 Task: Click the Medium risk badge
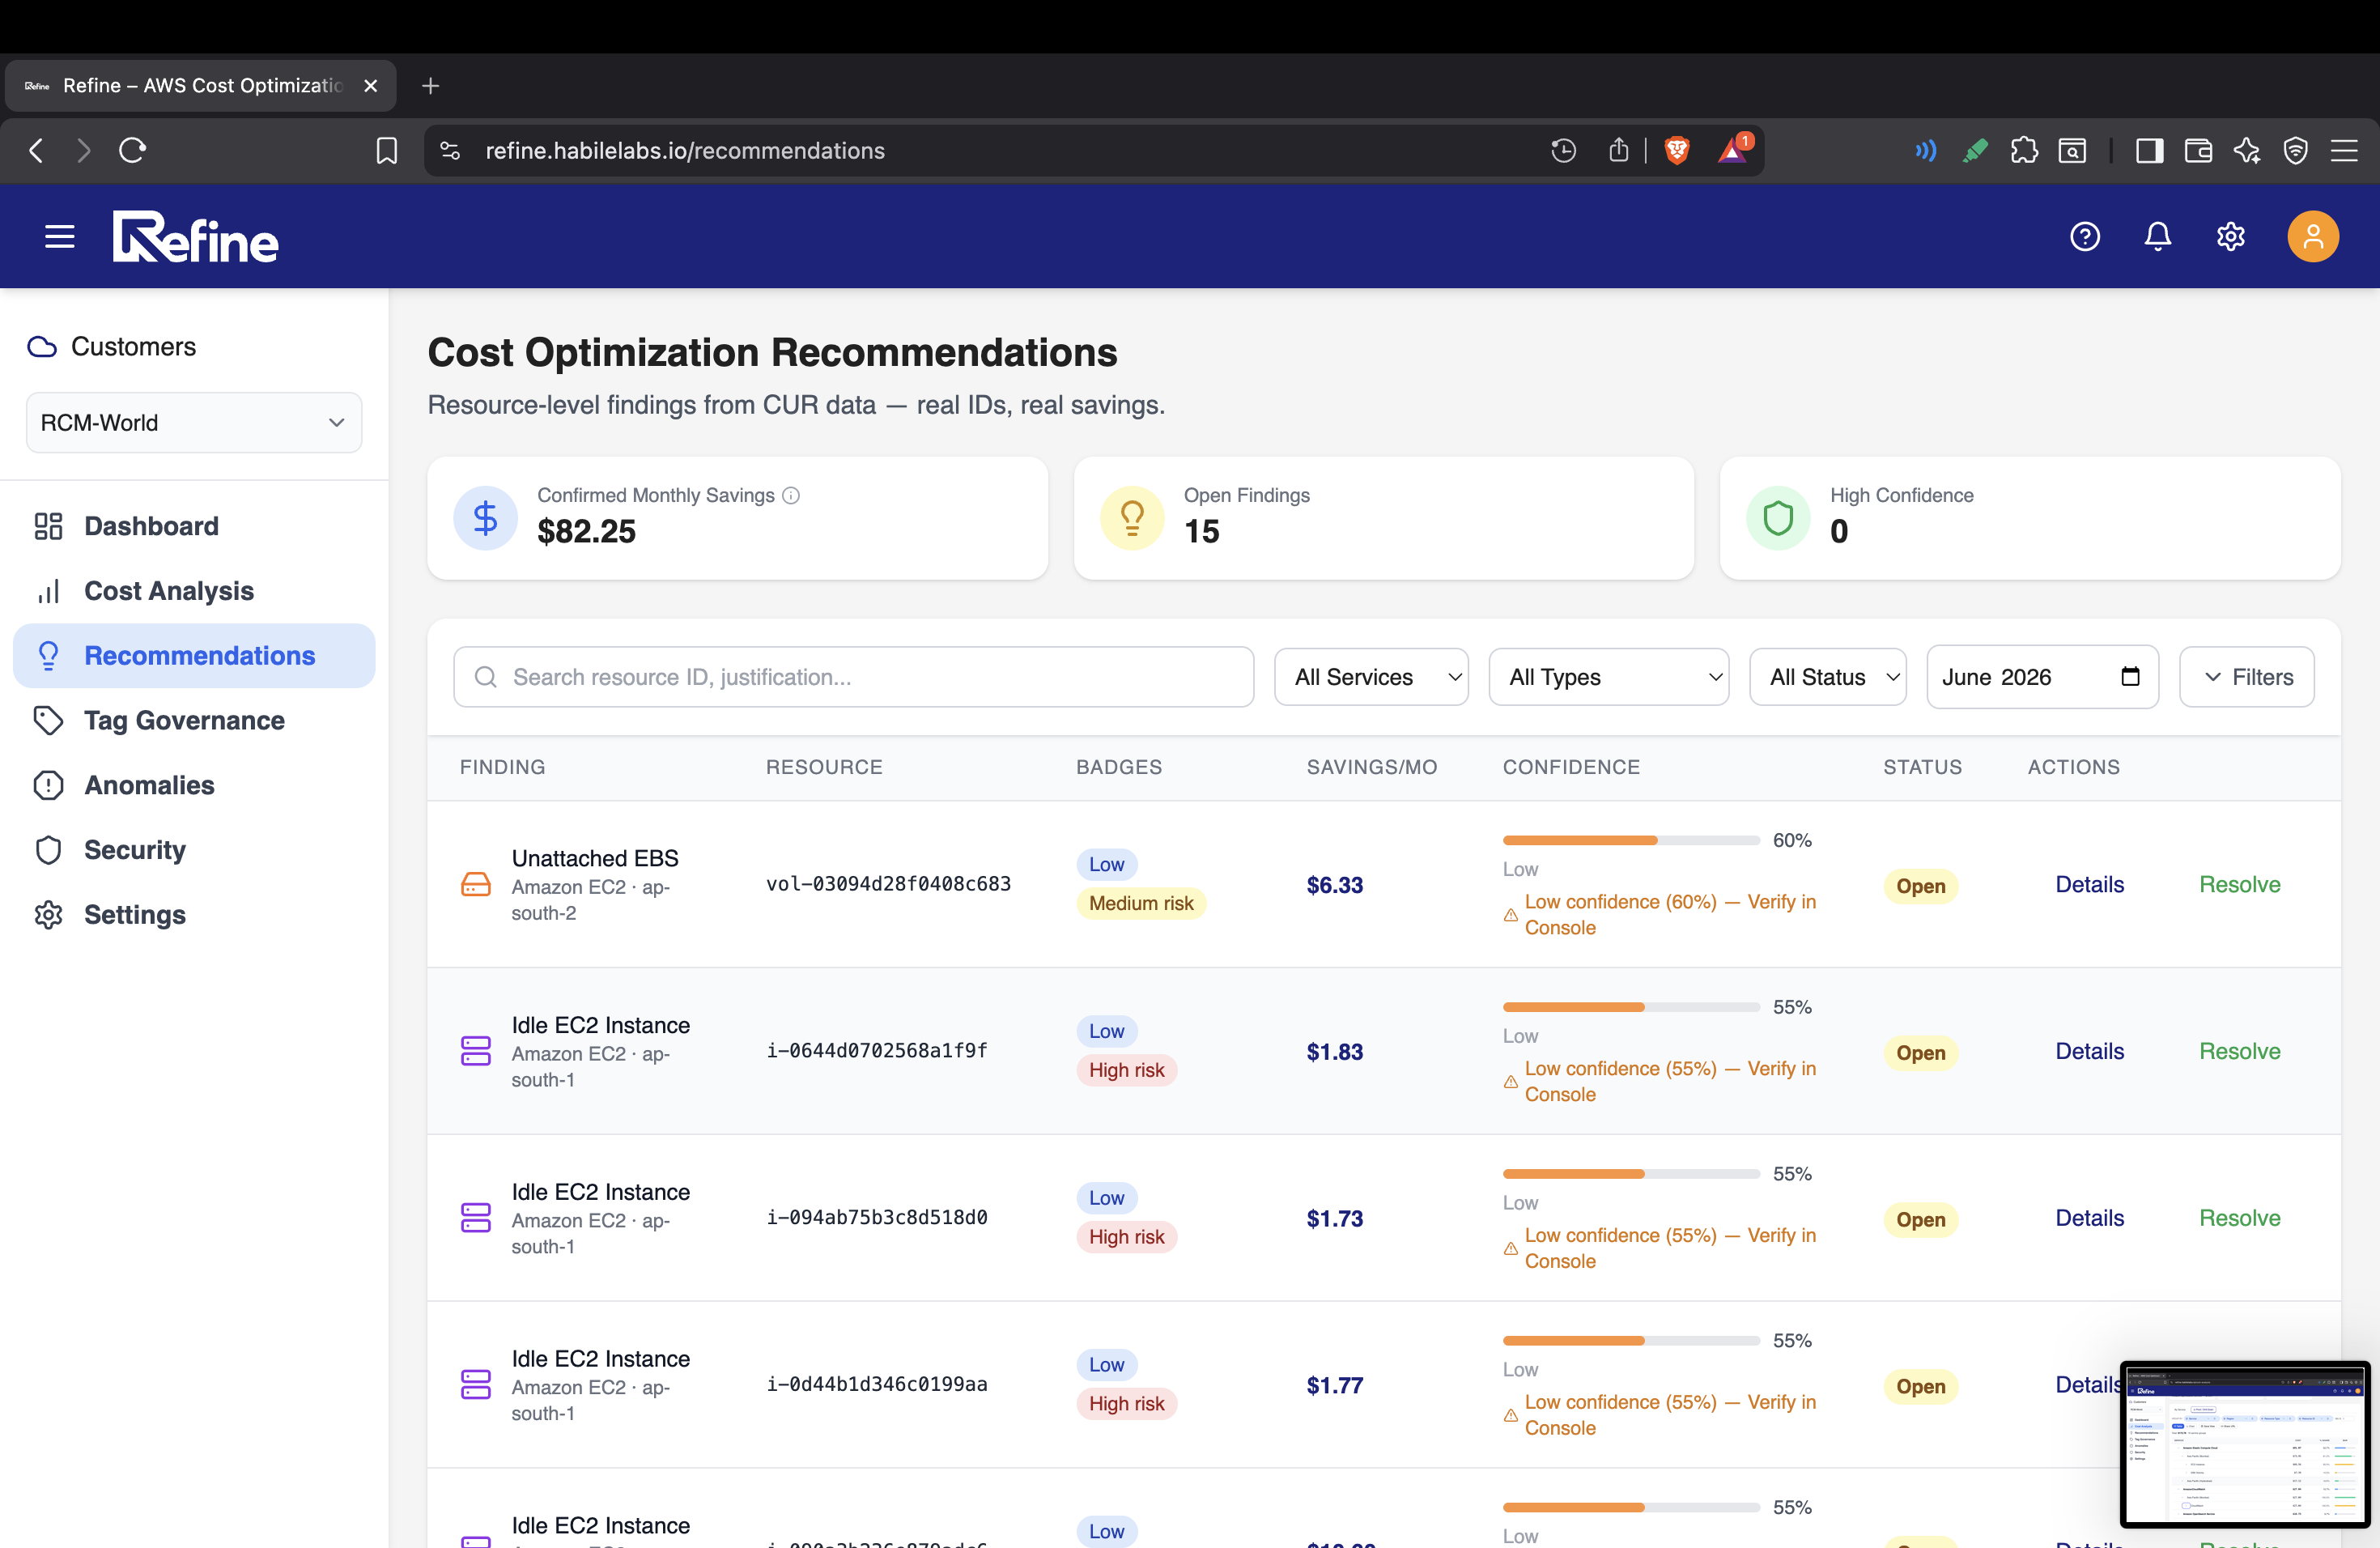pyautogui.click(x=1141, y=903)
